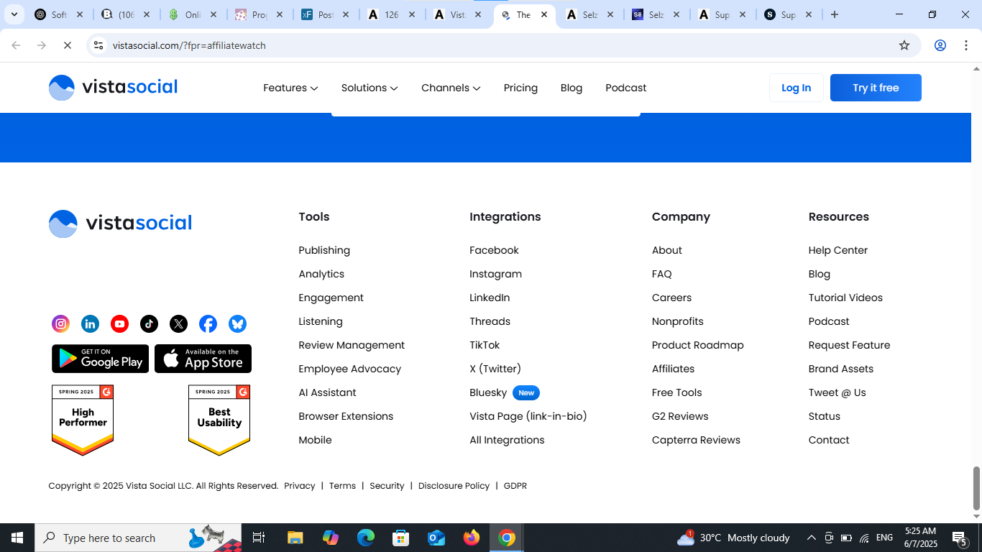Switch to the Onli browser tab
This screenshot has width=982, height=552.
coord(193,14)
